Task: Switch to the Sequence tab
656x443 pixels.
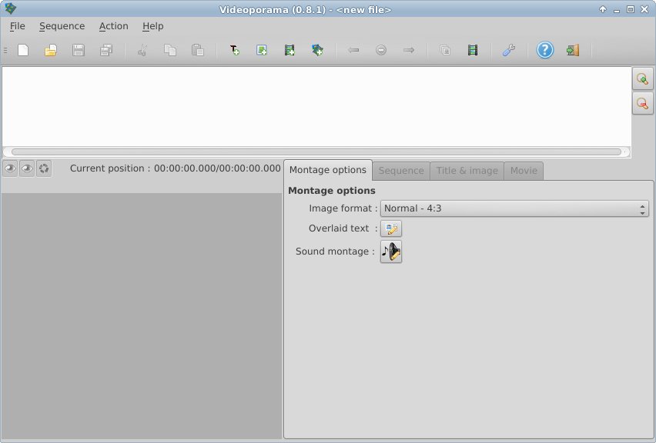Action: [x=401, y=171]
